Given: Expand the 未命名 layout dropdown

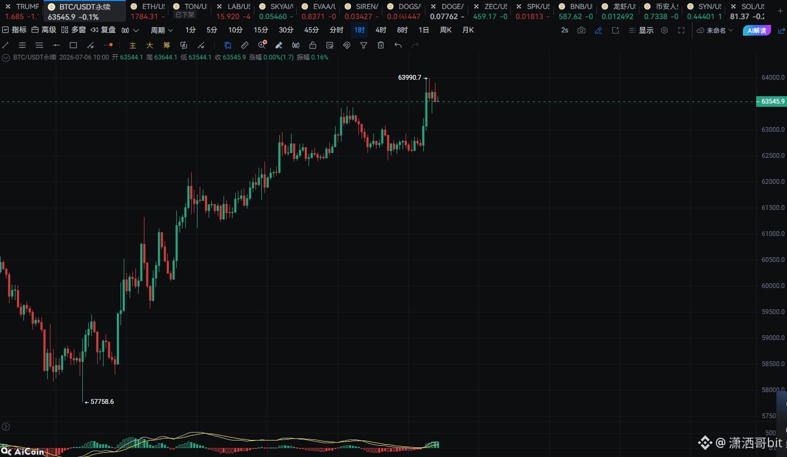Looking at the screenshot, I should coord(715,30).
